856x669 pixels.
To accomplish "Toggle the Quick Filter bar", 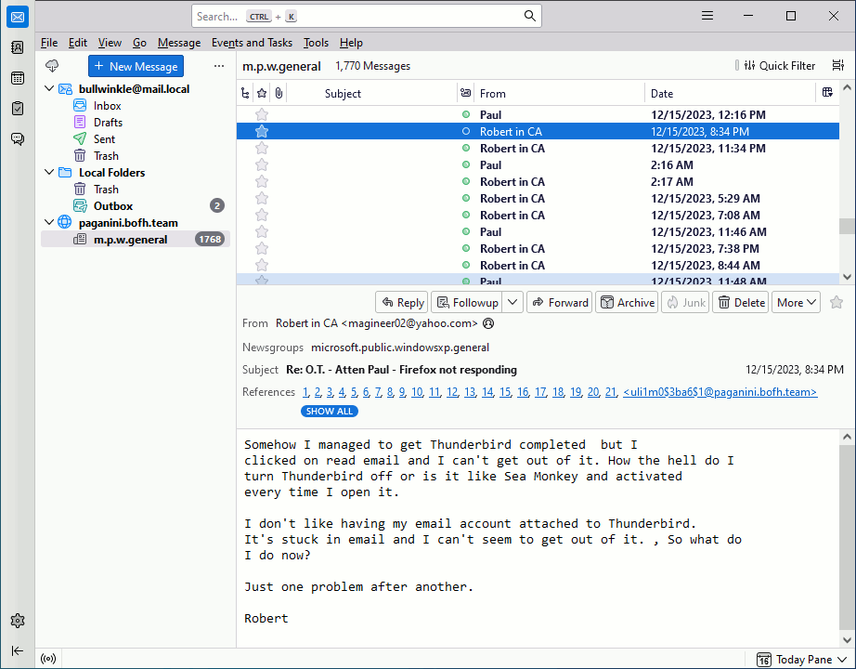I will (779, 66).
